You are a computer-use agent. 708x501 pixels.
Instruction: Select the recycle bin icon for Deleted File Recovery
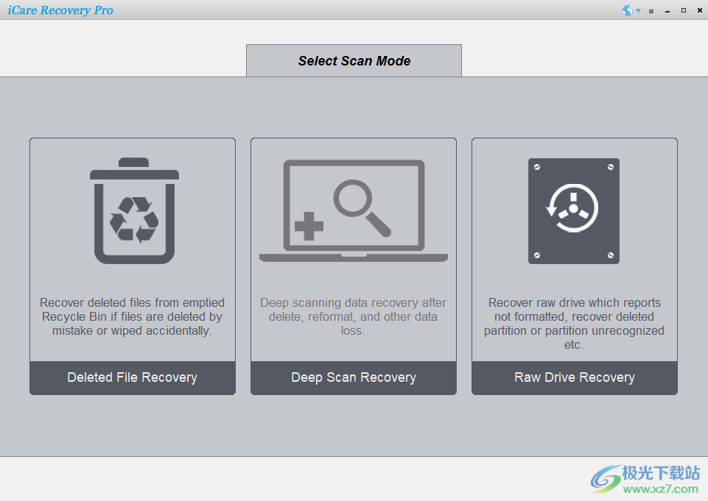tap(133, 210)
